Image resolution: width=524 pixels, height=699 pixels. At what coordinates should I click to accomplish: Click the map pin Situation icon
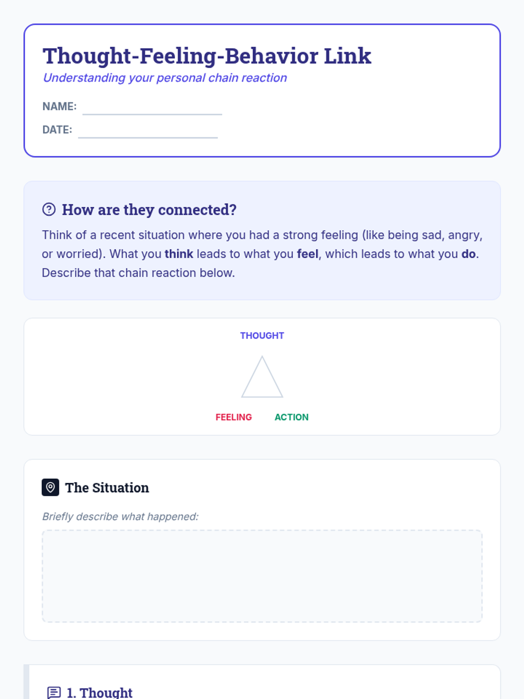click(x=50, y=487)
